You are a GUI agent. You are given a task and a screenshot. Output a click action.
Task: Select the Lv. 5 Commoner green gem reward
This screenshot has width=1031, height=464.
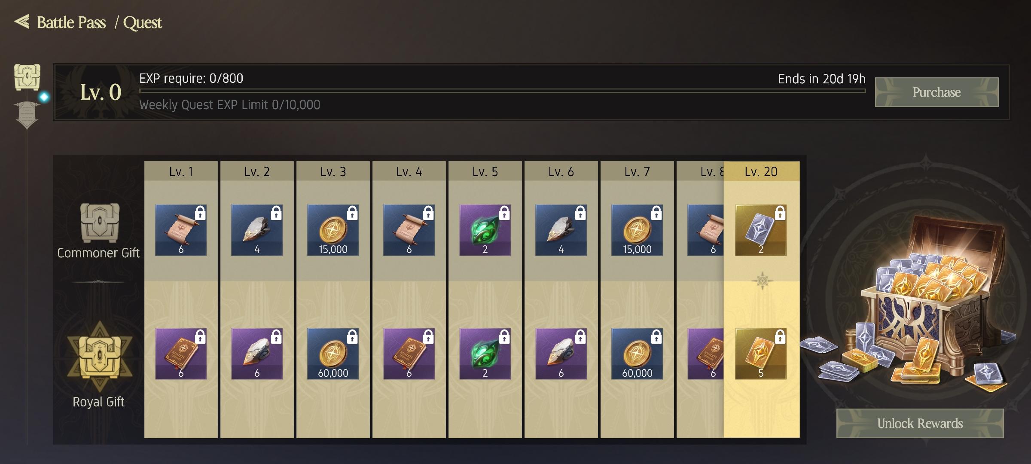(485, 230)
